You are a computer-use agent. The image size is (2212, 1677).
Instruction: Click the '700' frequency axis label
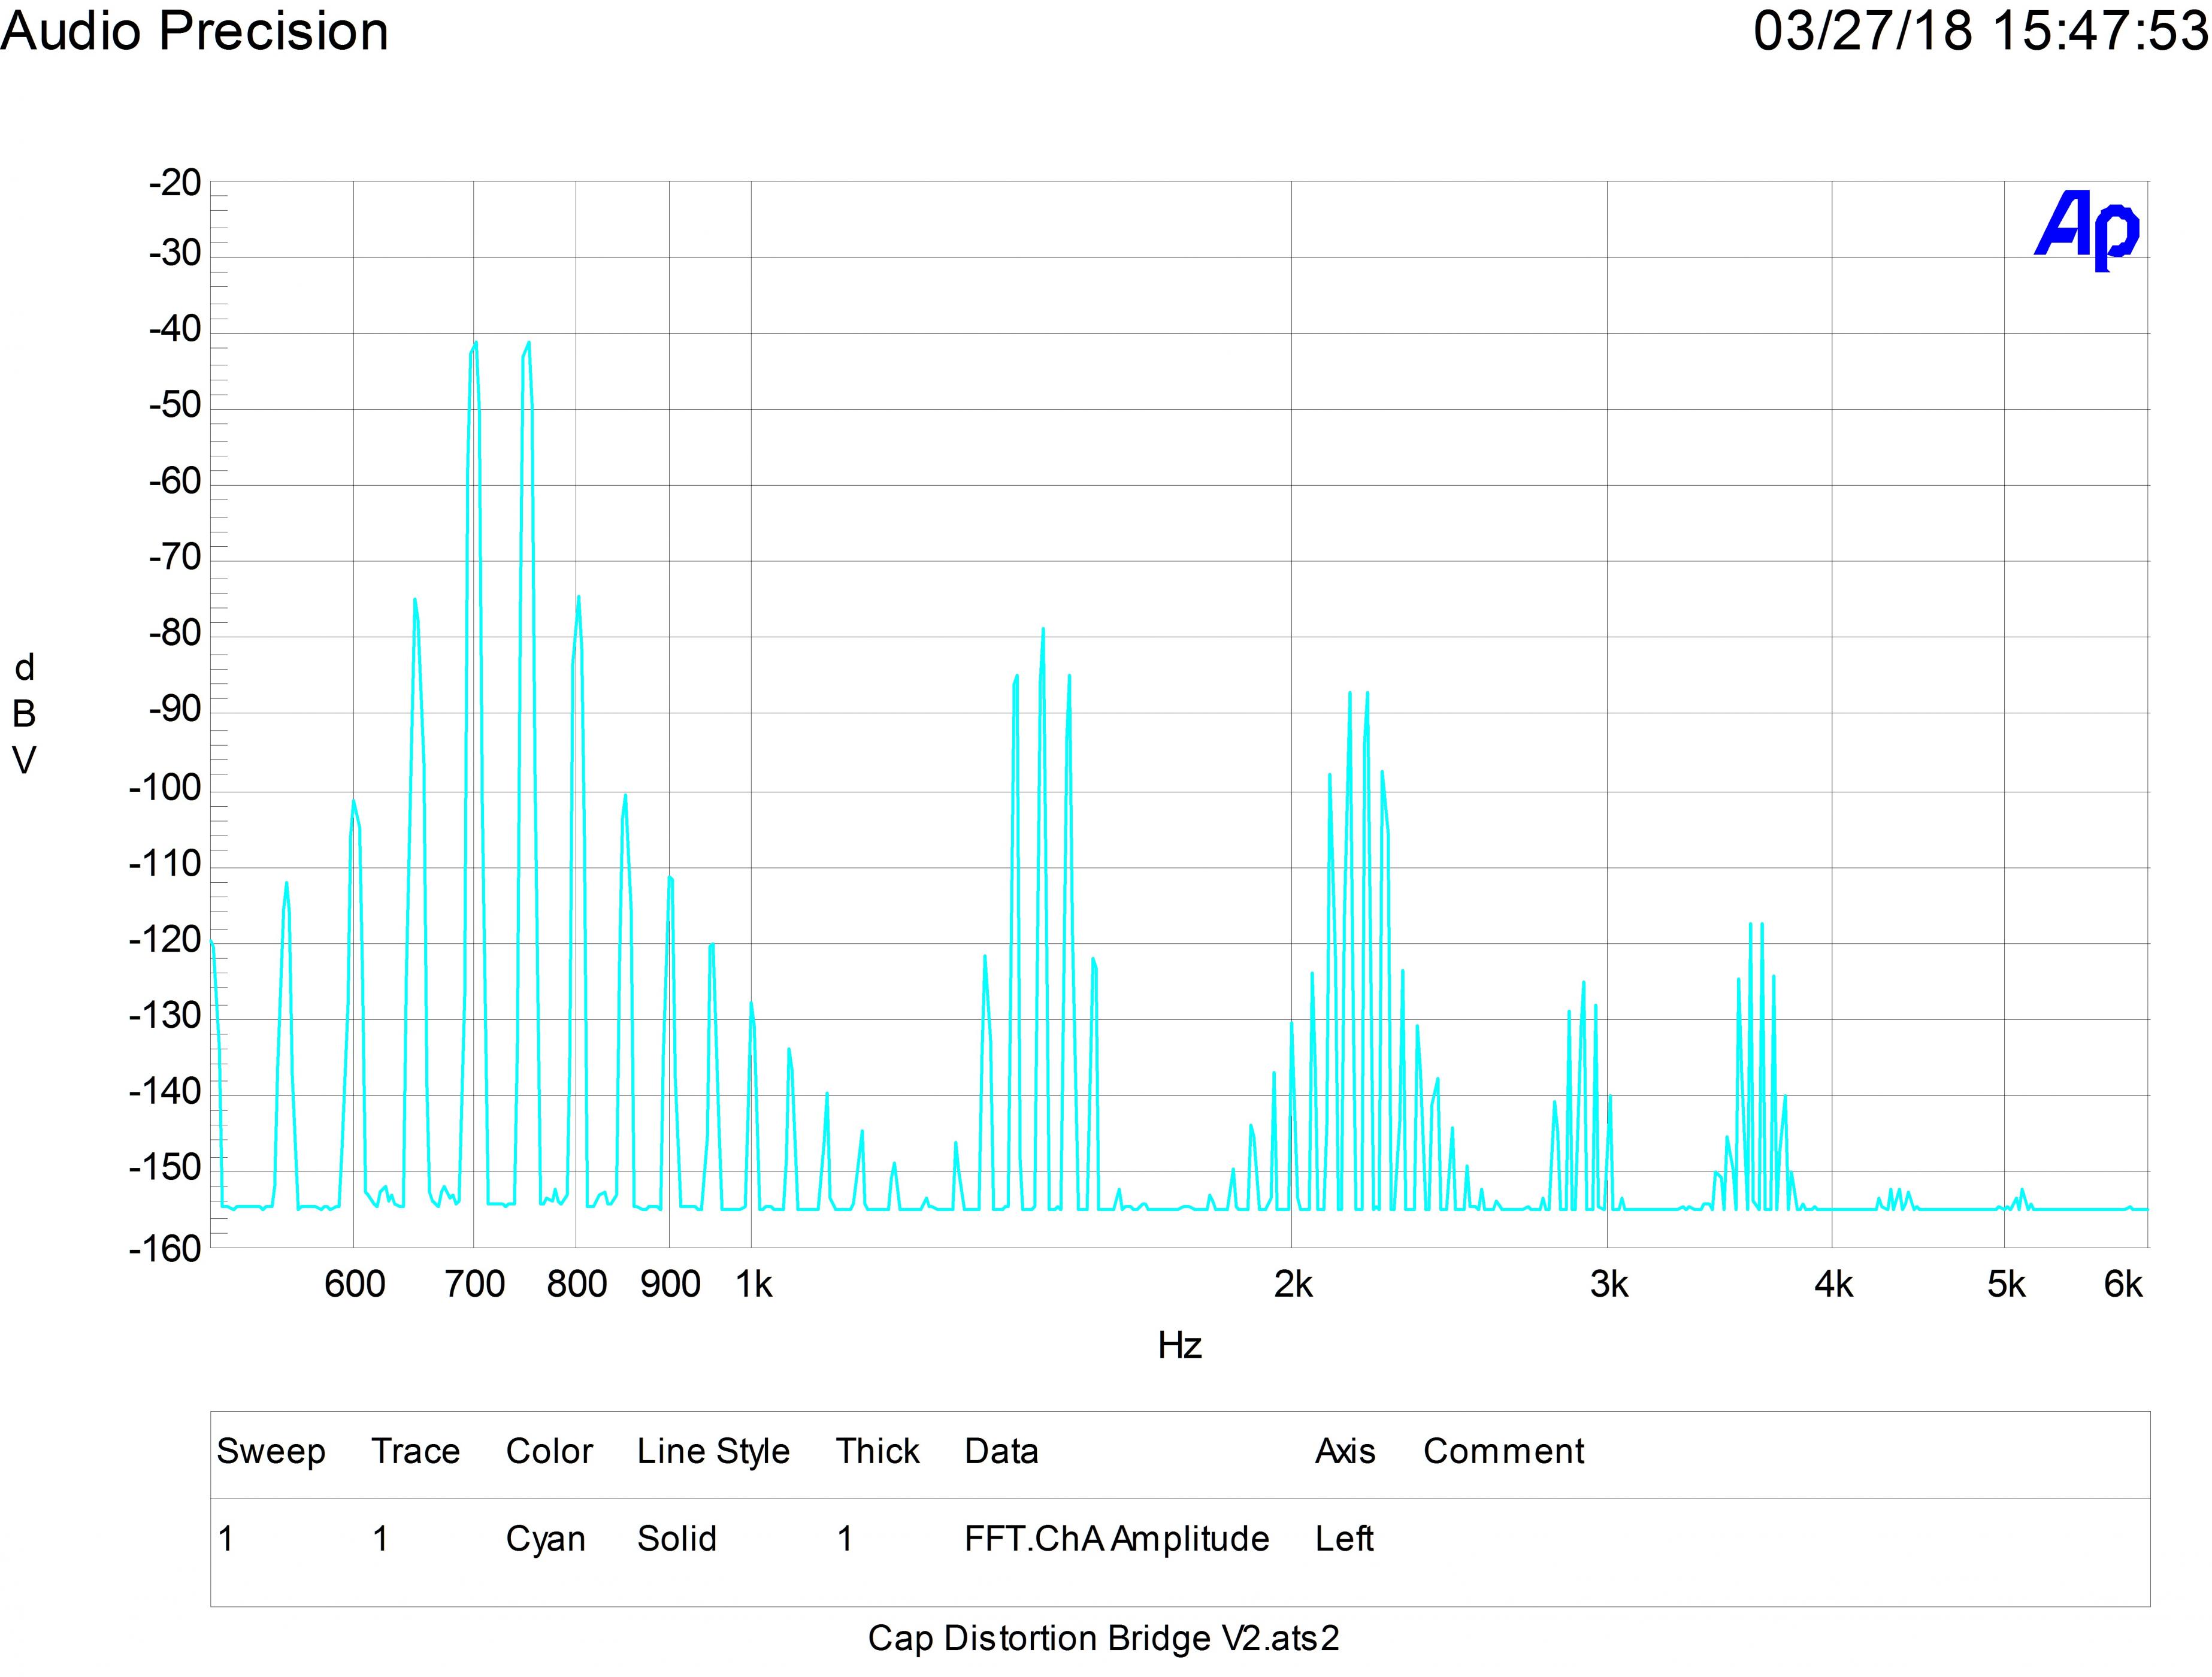coord(475,1284)
